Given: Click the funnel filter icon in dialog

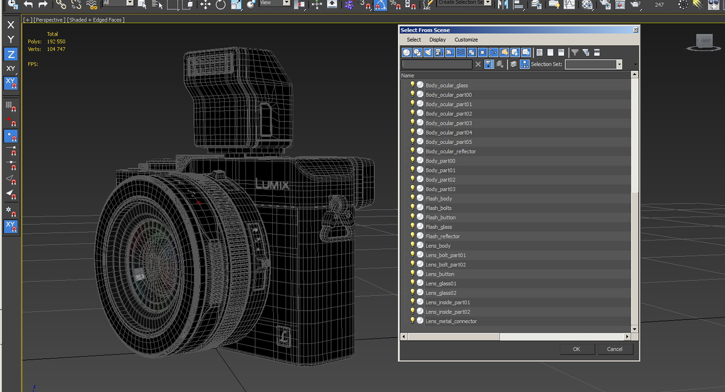Looking at the screenshot, I should 575,52.
